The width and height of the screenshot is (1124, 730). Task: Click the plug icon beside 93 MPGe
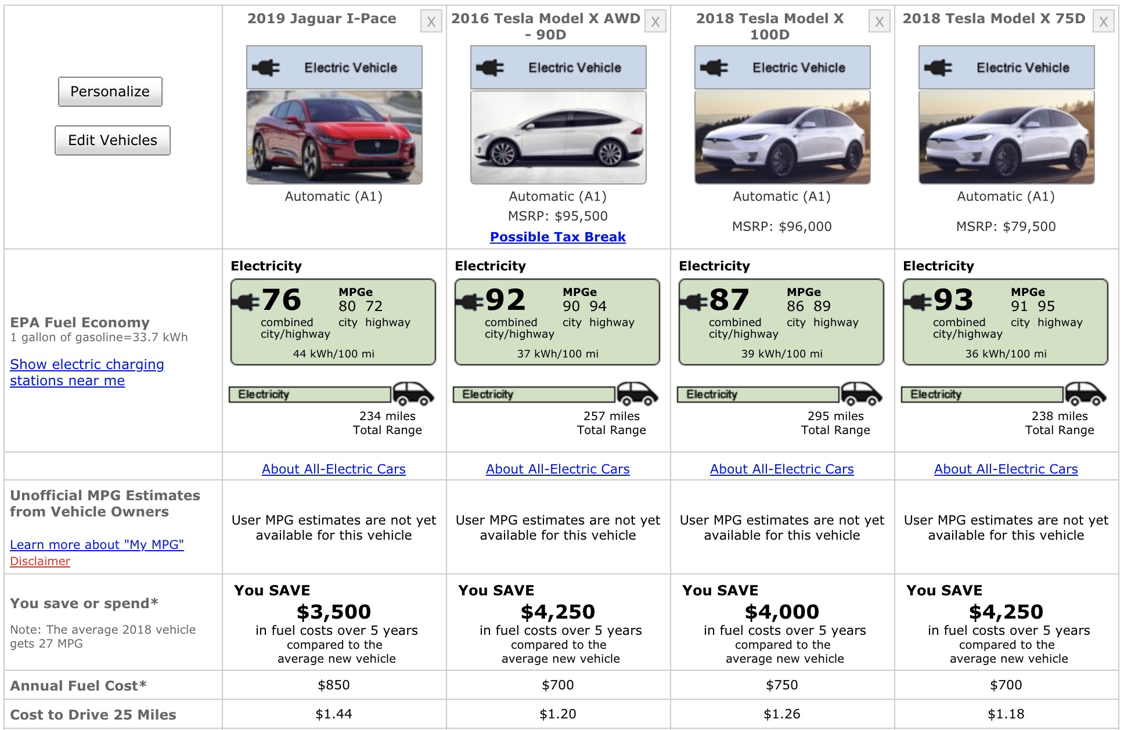coord(917,302)
